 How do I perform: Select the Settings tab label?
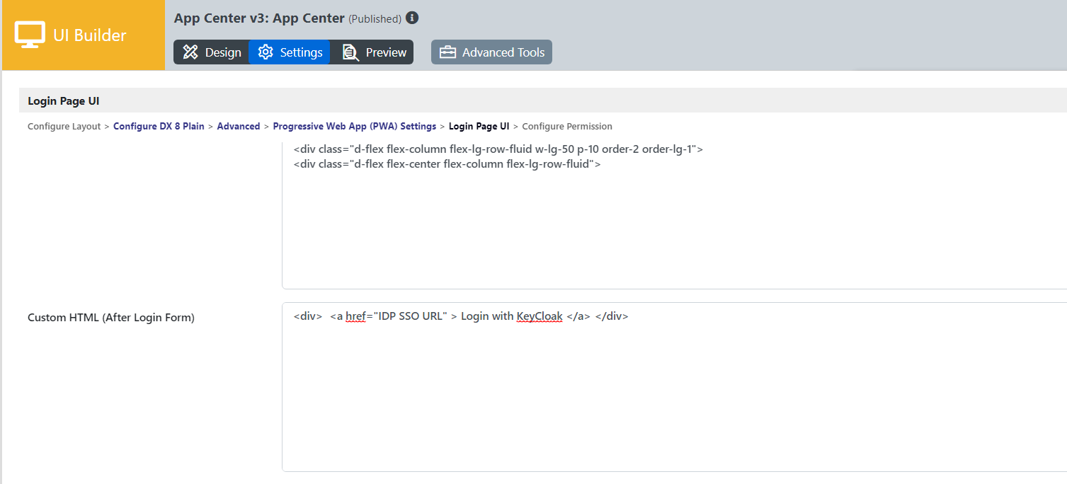(x=301, y=52)
